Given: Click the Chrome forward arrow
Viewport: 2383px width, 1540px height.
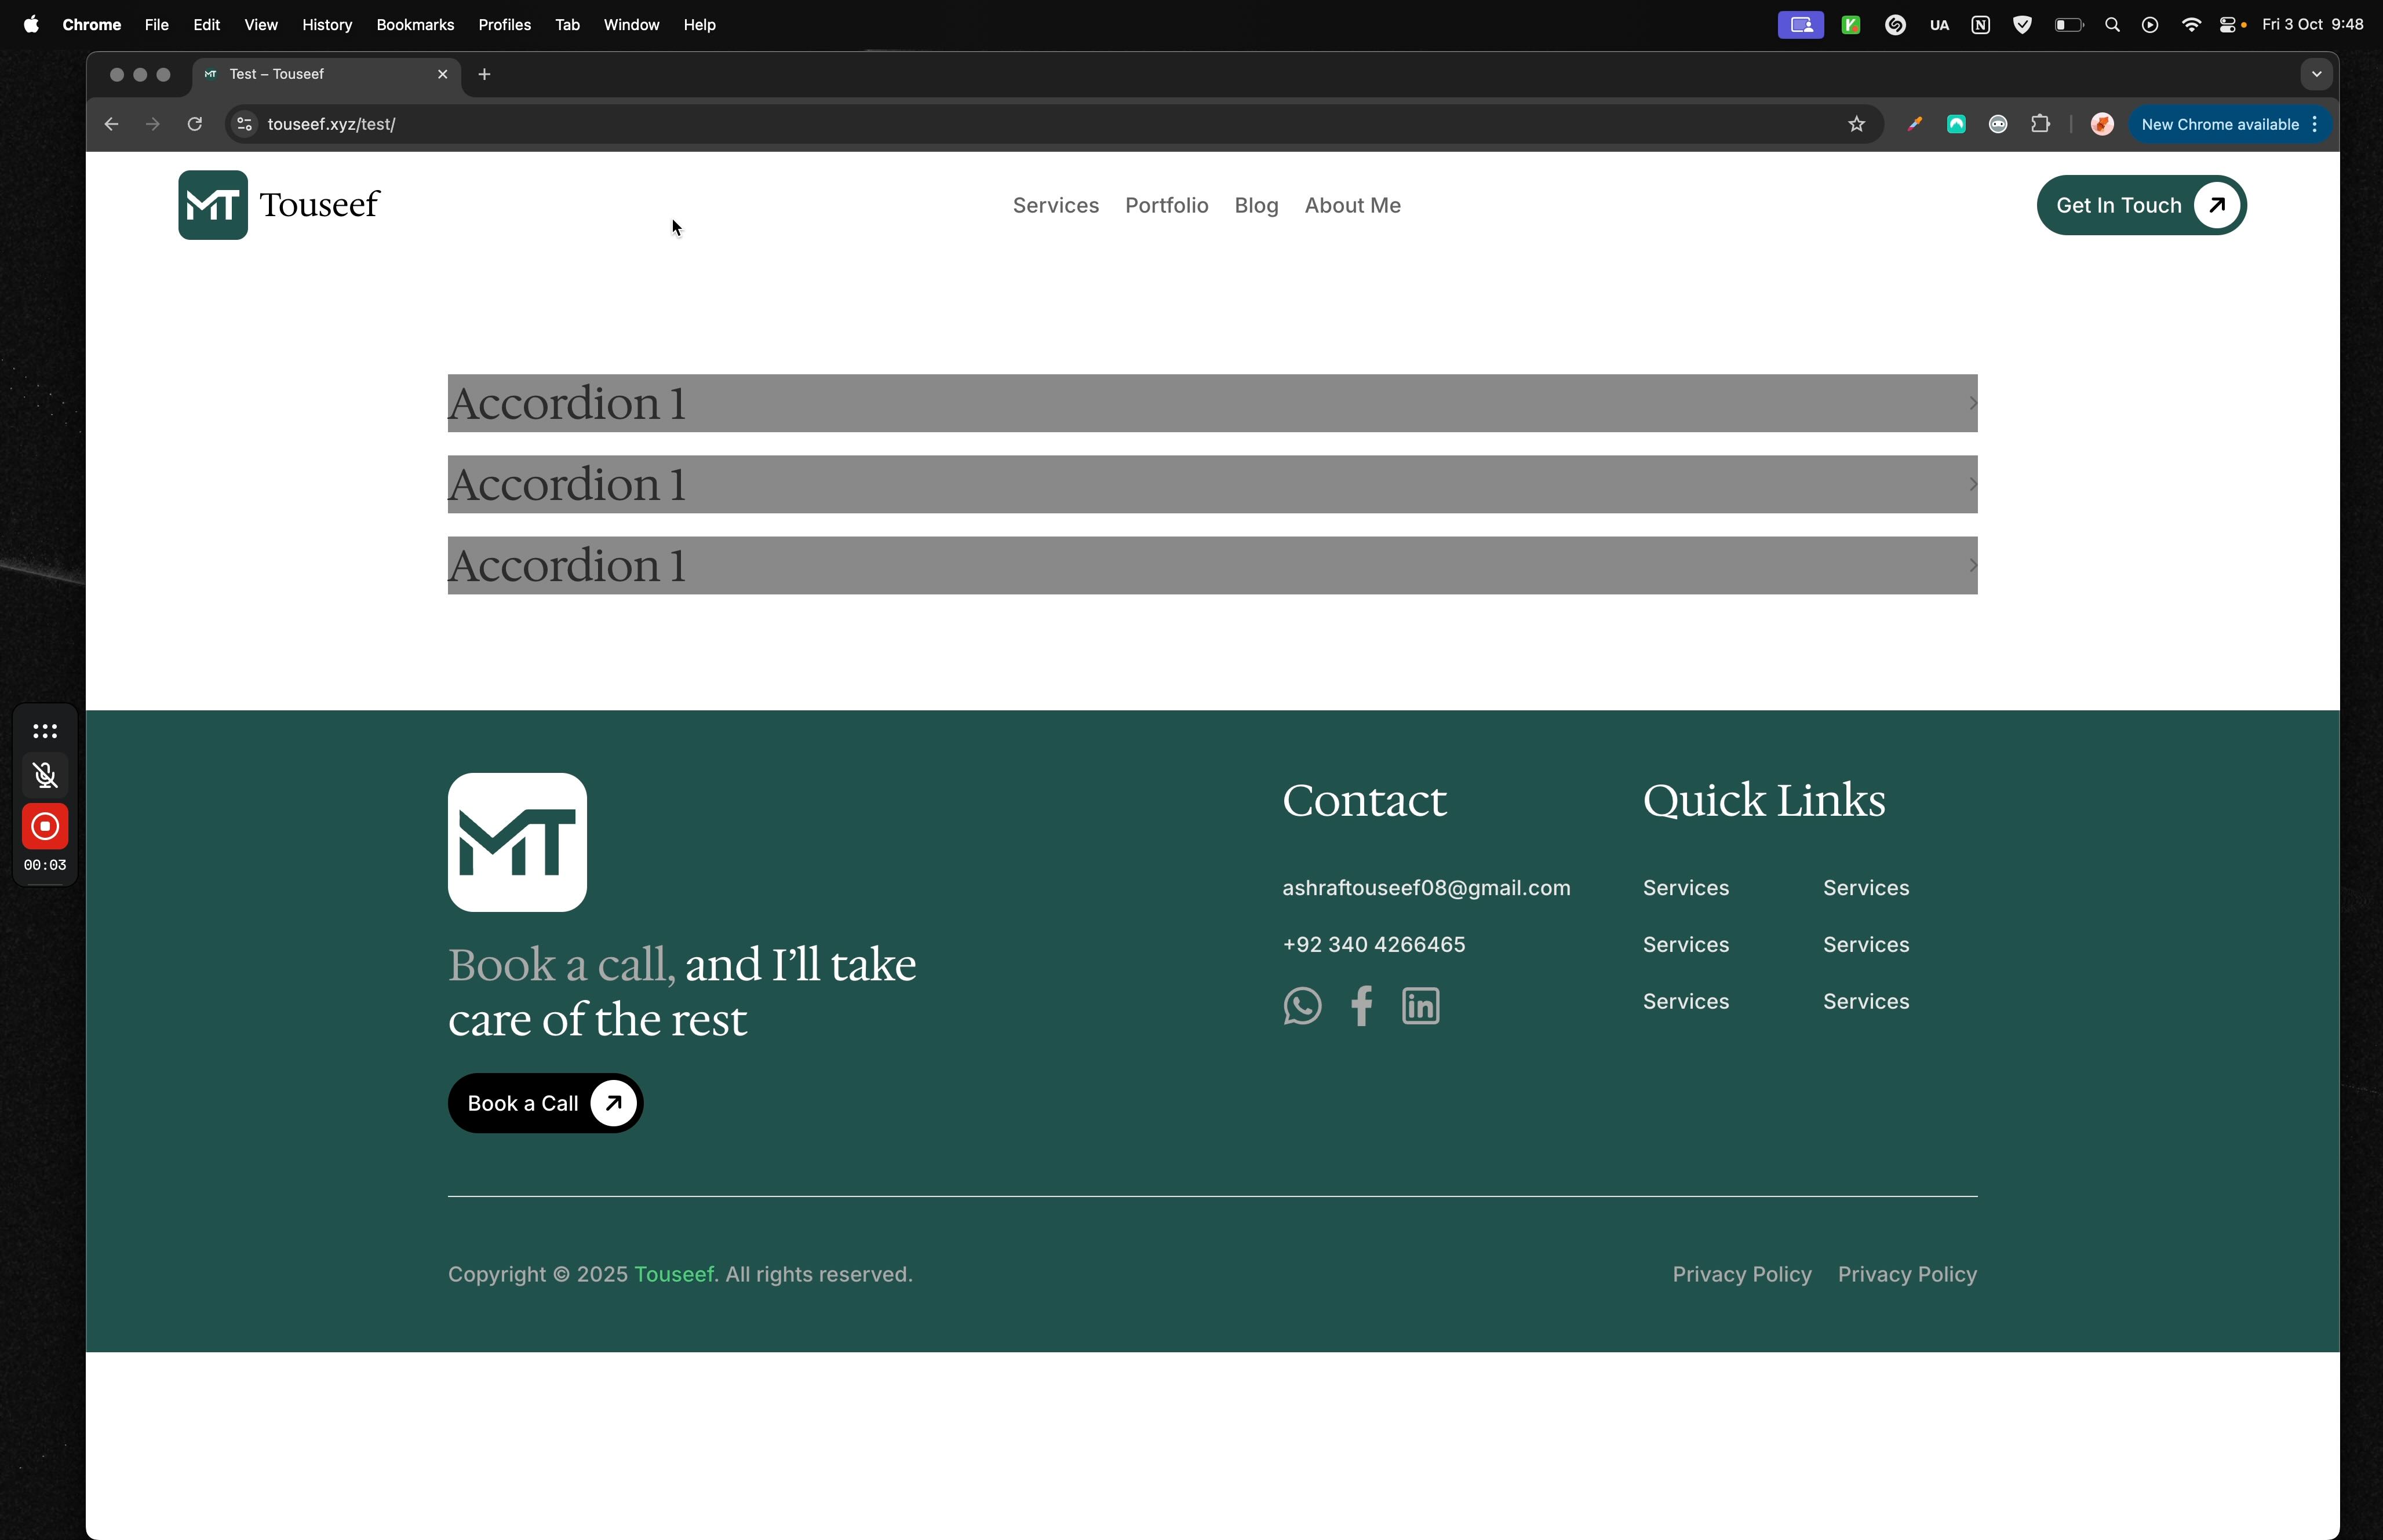Looking at the screenshot, I should click(152, 124).
